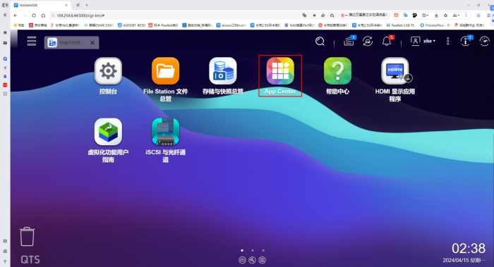494x267 pixels.
Task: Collapse the browser sidebar chevron
Action: pos(5,15)
